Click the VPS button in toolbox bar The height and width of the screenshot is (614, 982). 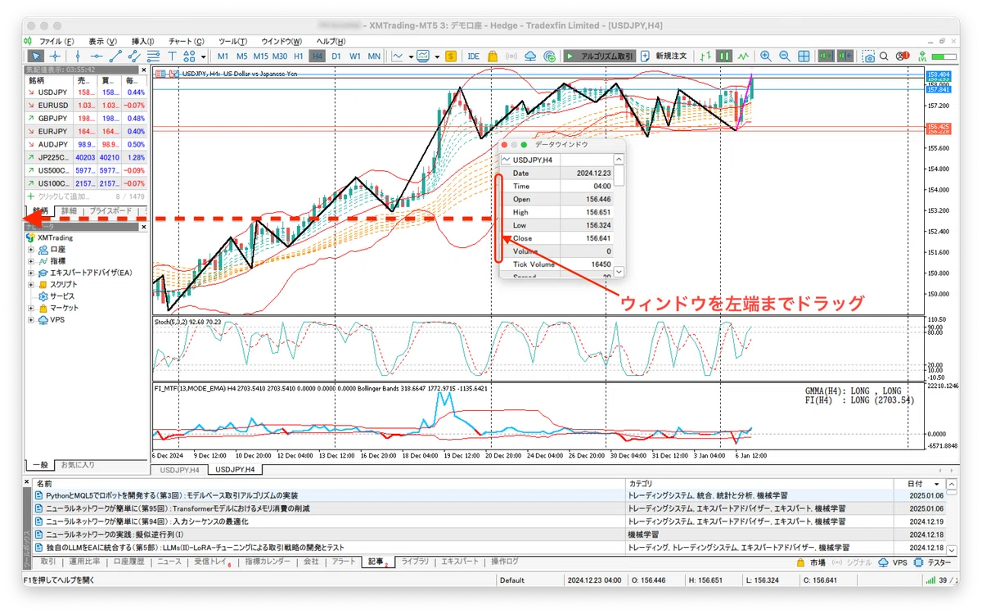point(893,562)
